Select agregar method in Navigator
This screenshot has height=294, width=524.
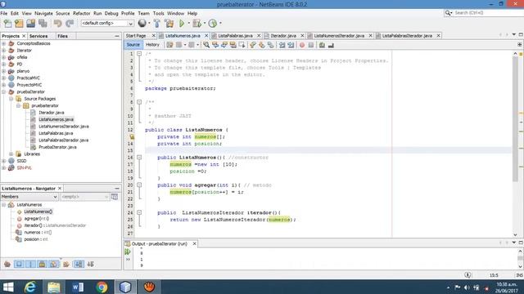pyautogui.click(x=36, y=219)
